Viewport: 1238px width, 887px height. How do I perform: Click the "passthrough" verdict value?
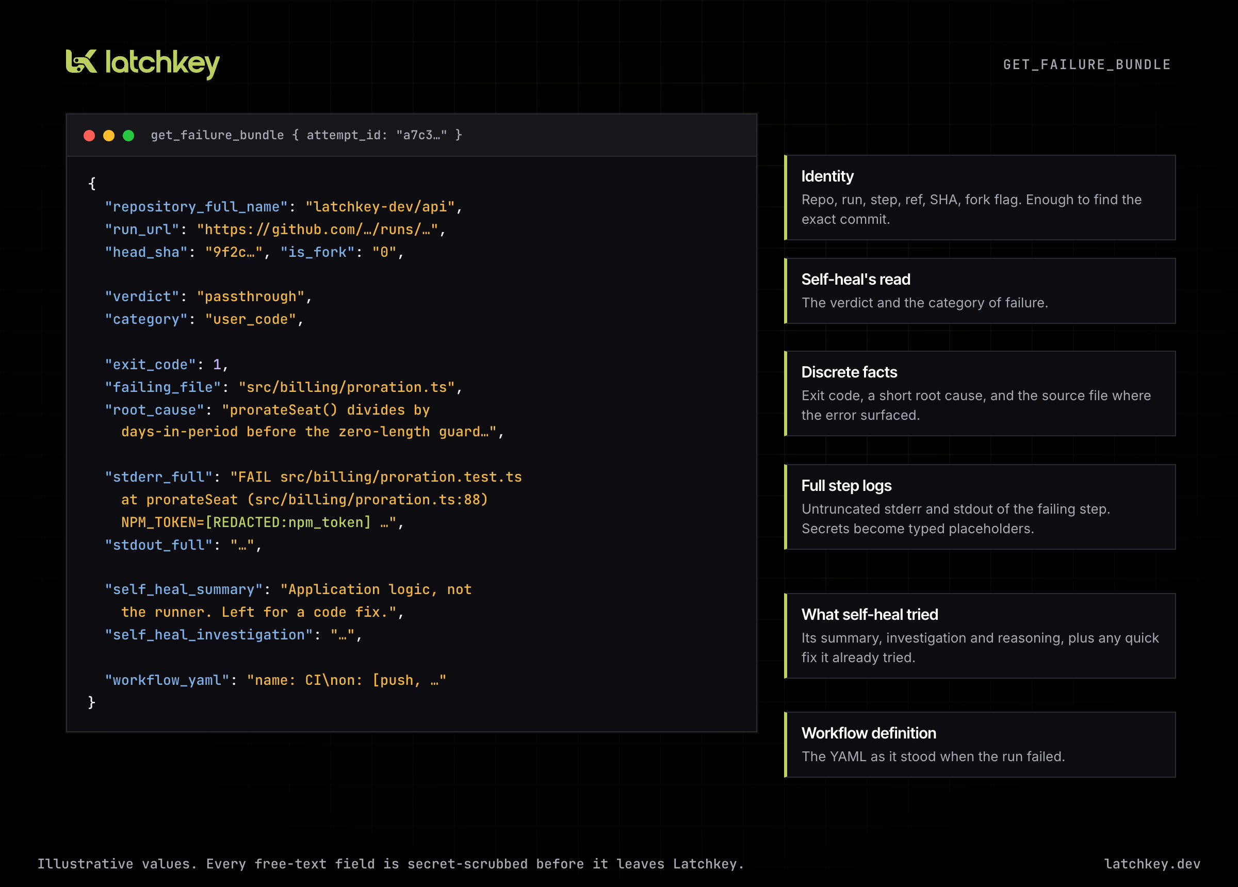click(251, 297)
